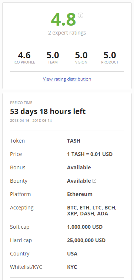
Task: Click the price 1 TASH = 0.01 USD
Action: [x=90, y=154]
